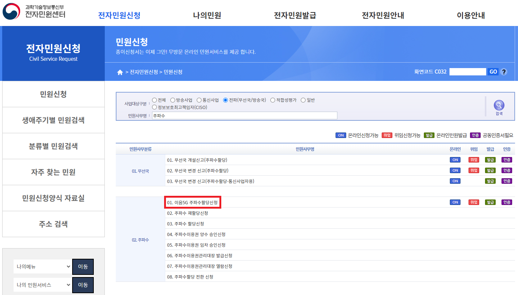Click ON badge for 무선국 개설신고 row
The width and height of the screenshot is (518, 295).
pos(455,160)
